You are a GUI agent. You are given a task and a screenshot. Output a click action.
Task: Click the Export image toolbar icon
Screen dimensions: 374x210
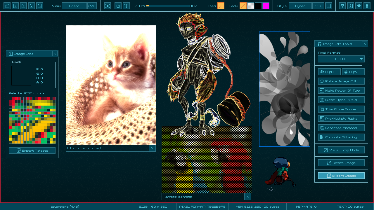click(x=32, y=6)
